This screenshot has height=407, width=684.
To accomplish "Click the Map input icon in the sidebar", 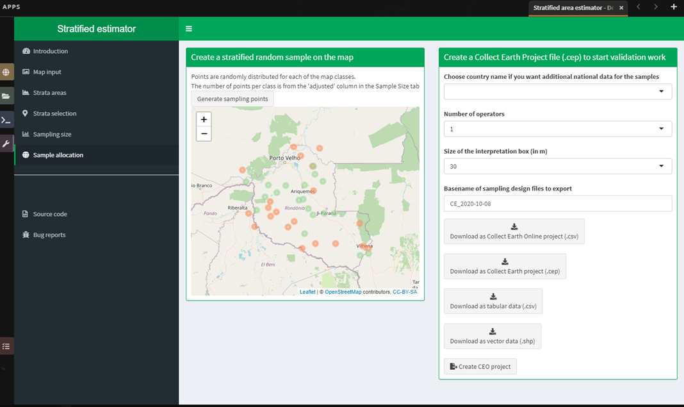I will [x=26, y=72].
